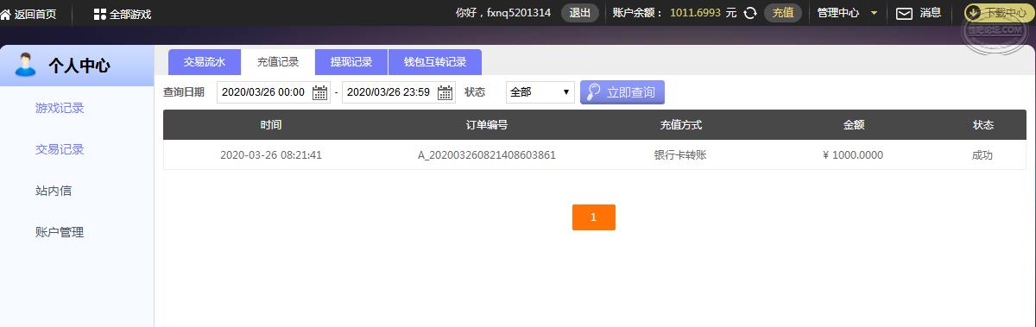
Task: Refresh the account balance icon
Action: tap(750, 13)
